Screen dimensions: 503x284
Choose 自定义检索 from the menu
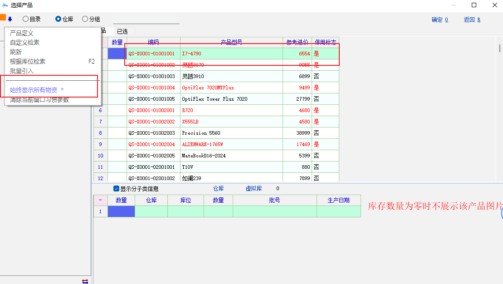click(x=24, y=42)
